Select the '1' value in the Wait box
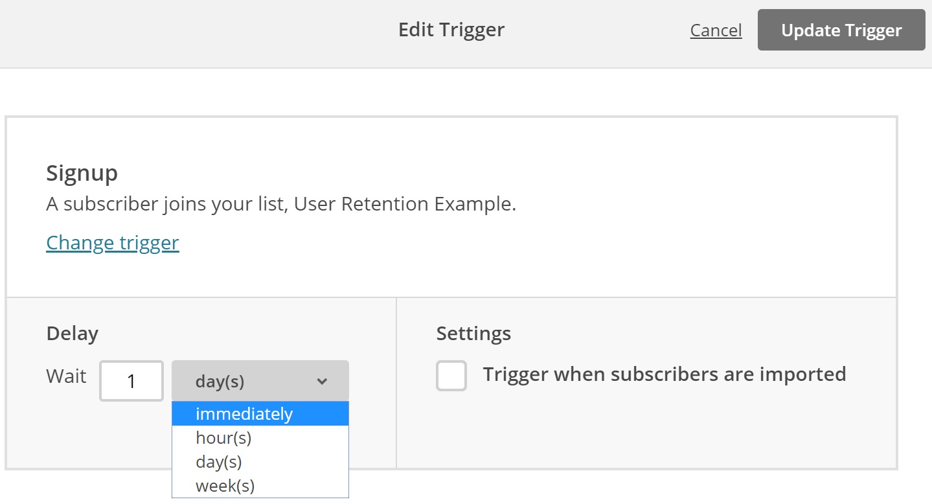Viewport: 932px width, 504px height. [131, 381]
